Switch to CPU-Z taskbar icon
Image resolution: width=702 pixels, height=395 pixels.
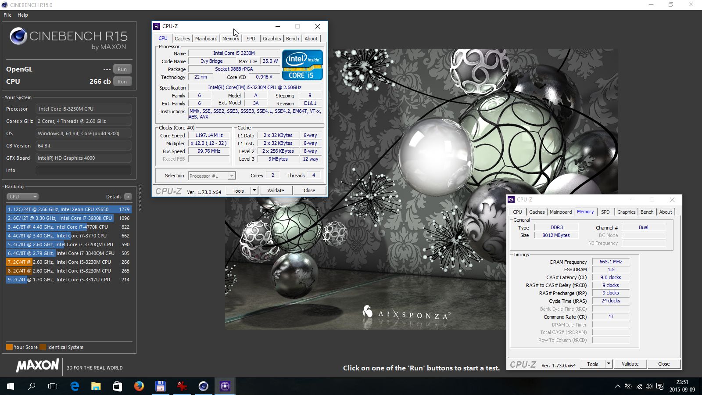pyautogui.click(x=225, y=386)
